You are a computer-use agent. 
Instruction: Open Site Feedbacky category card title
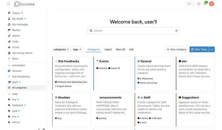69,61
